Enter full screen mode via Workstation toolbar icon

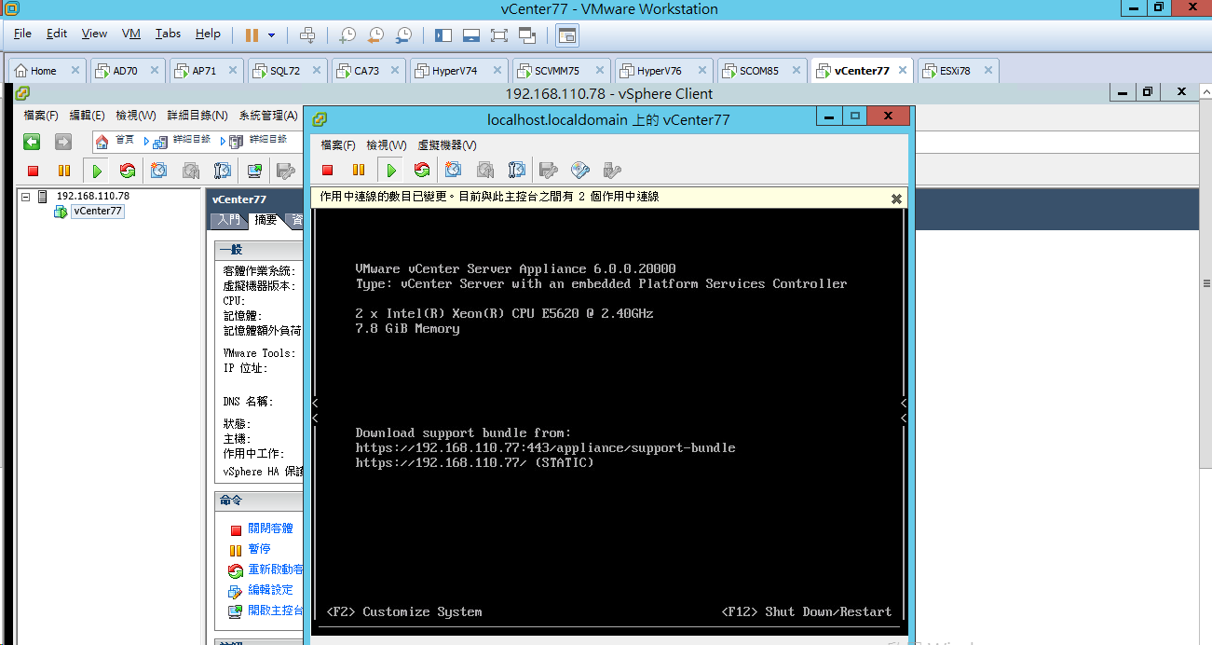pyautogui.click(x=499, y=34)
